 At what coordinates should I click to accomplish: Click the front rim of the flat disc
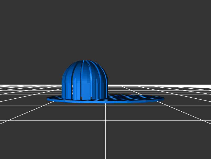[x=105, y=102]
